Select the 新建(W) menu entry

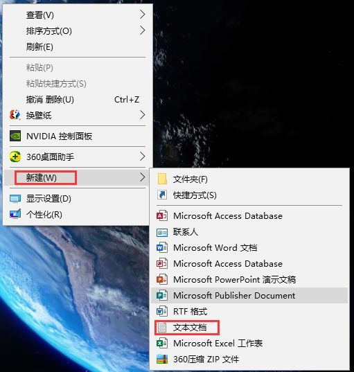coord(78,177)
